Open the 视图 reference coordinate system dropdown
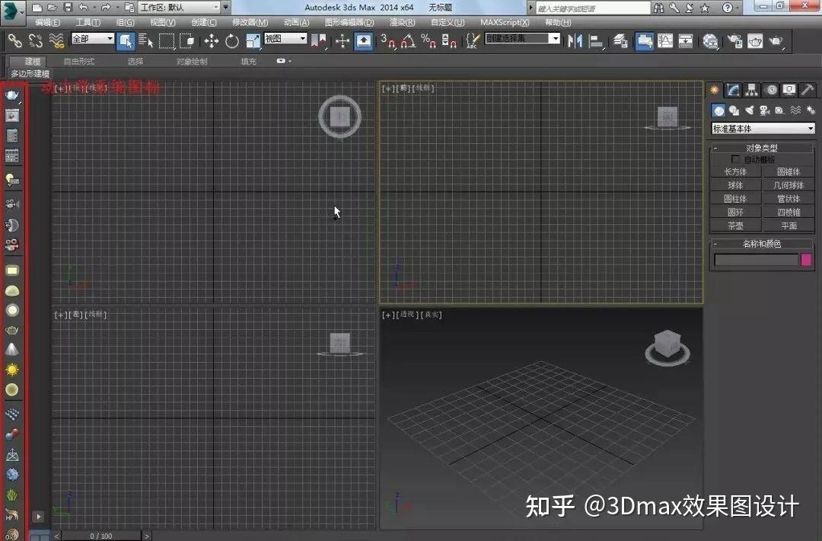The height and width of the screenshot is (541, 822). [x=285, y=38]
